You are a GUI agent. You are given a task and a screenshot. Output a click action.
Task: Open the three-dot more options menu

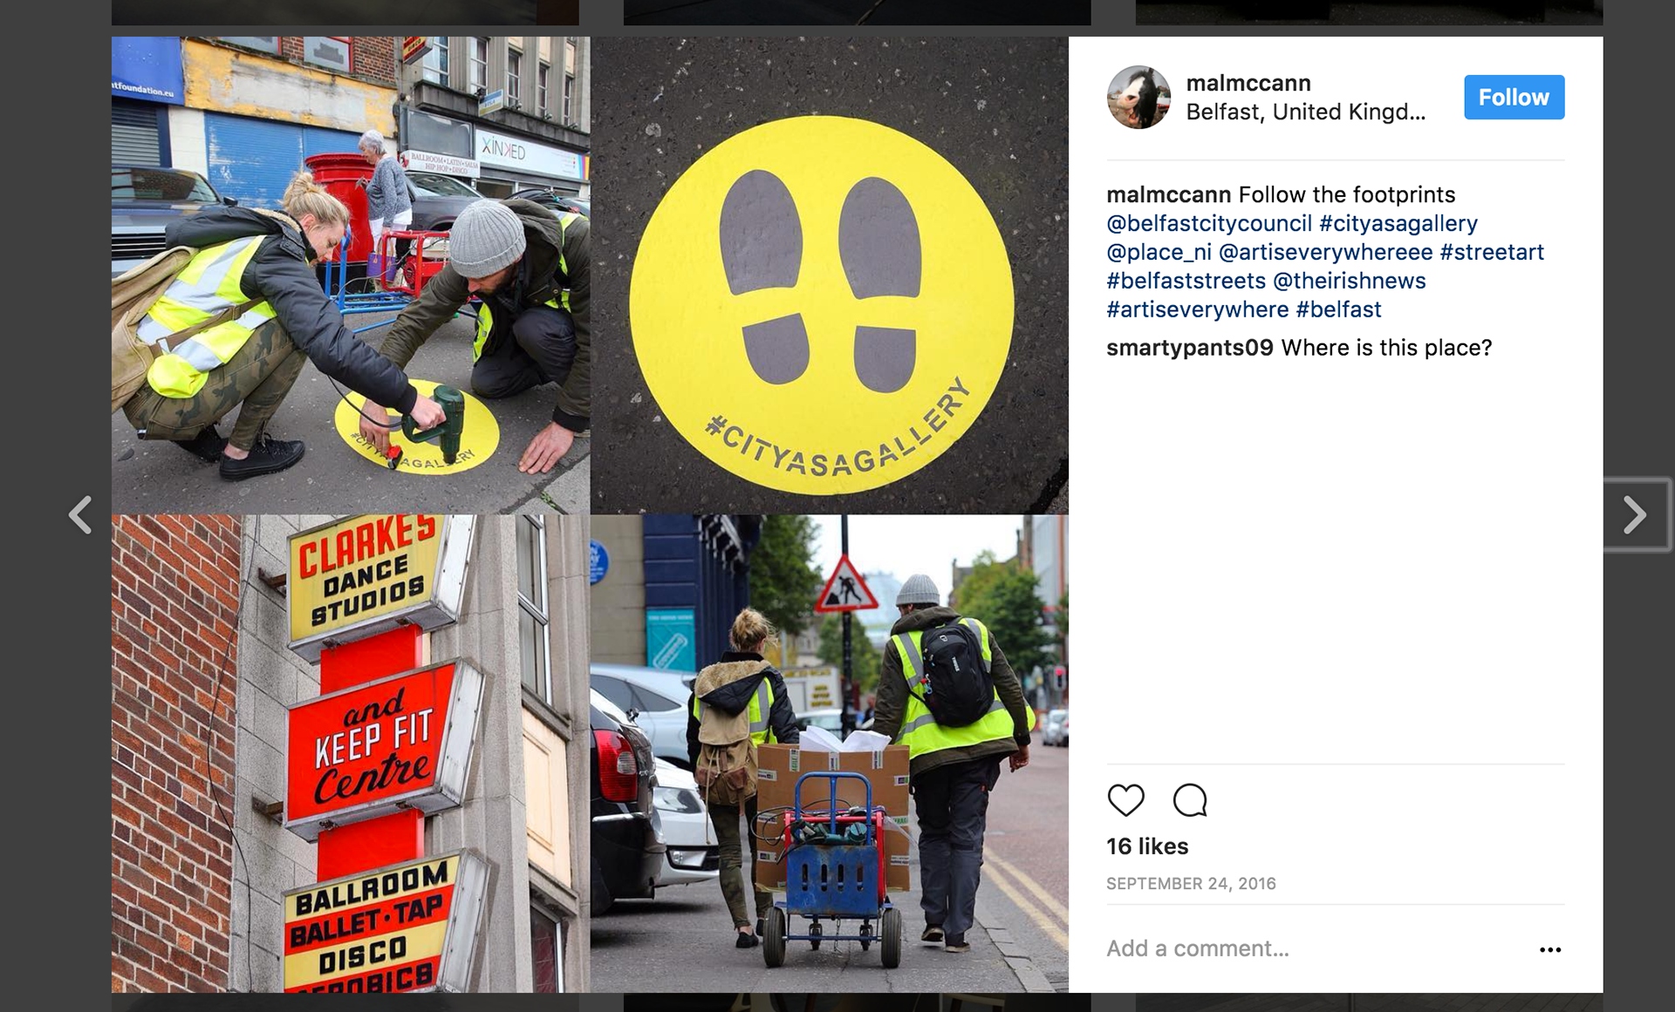[1549, 949]
